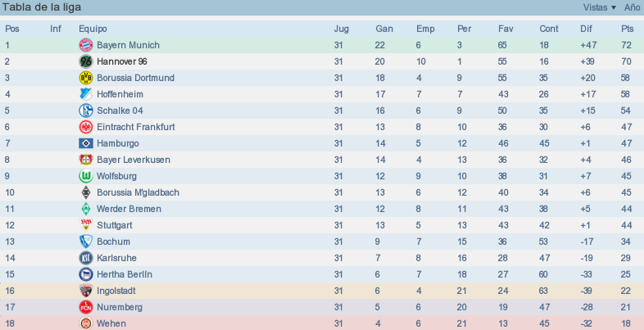Open the Bayer Leverkusen team link
Screen dimensions: 644x330
134,160
